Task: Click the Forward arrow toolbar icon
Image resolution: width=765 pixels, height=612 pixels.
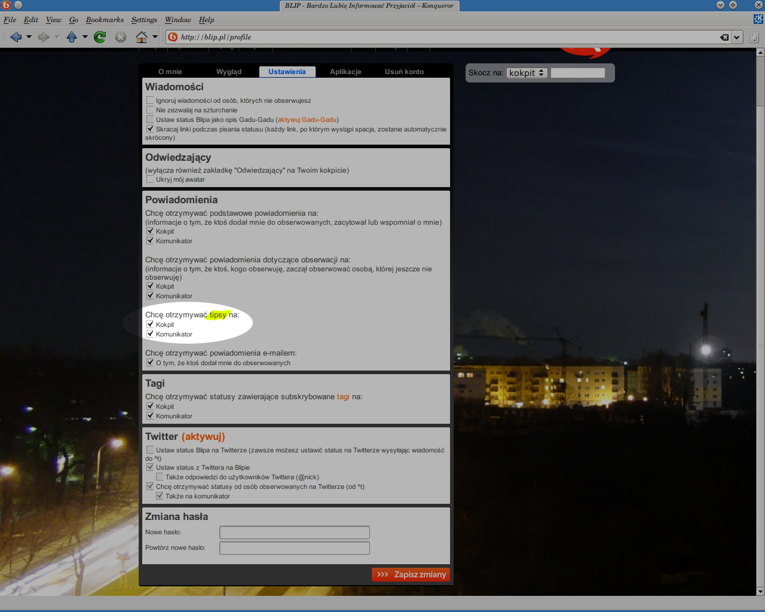Action: (44, 37)
